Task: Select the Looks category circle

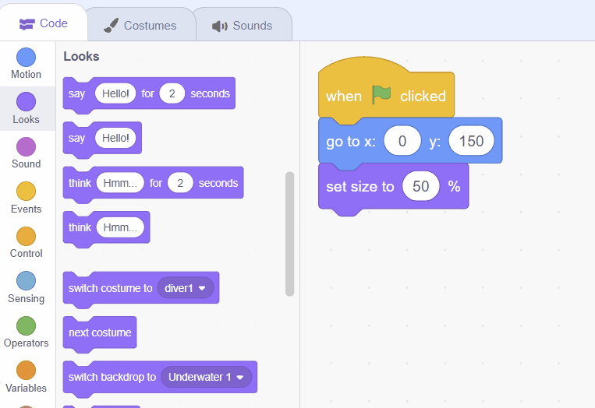Action: point(26,102)
